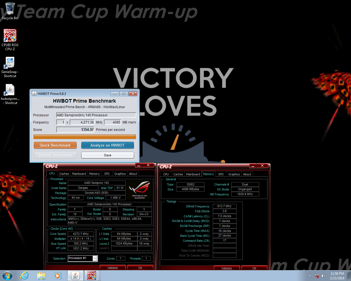This screenshot has height=281, width=351.
Task: Open Mainboard tab in left CPU-Z window
Action: point(79,174)
